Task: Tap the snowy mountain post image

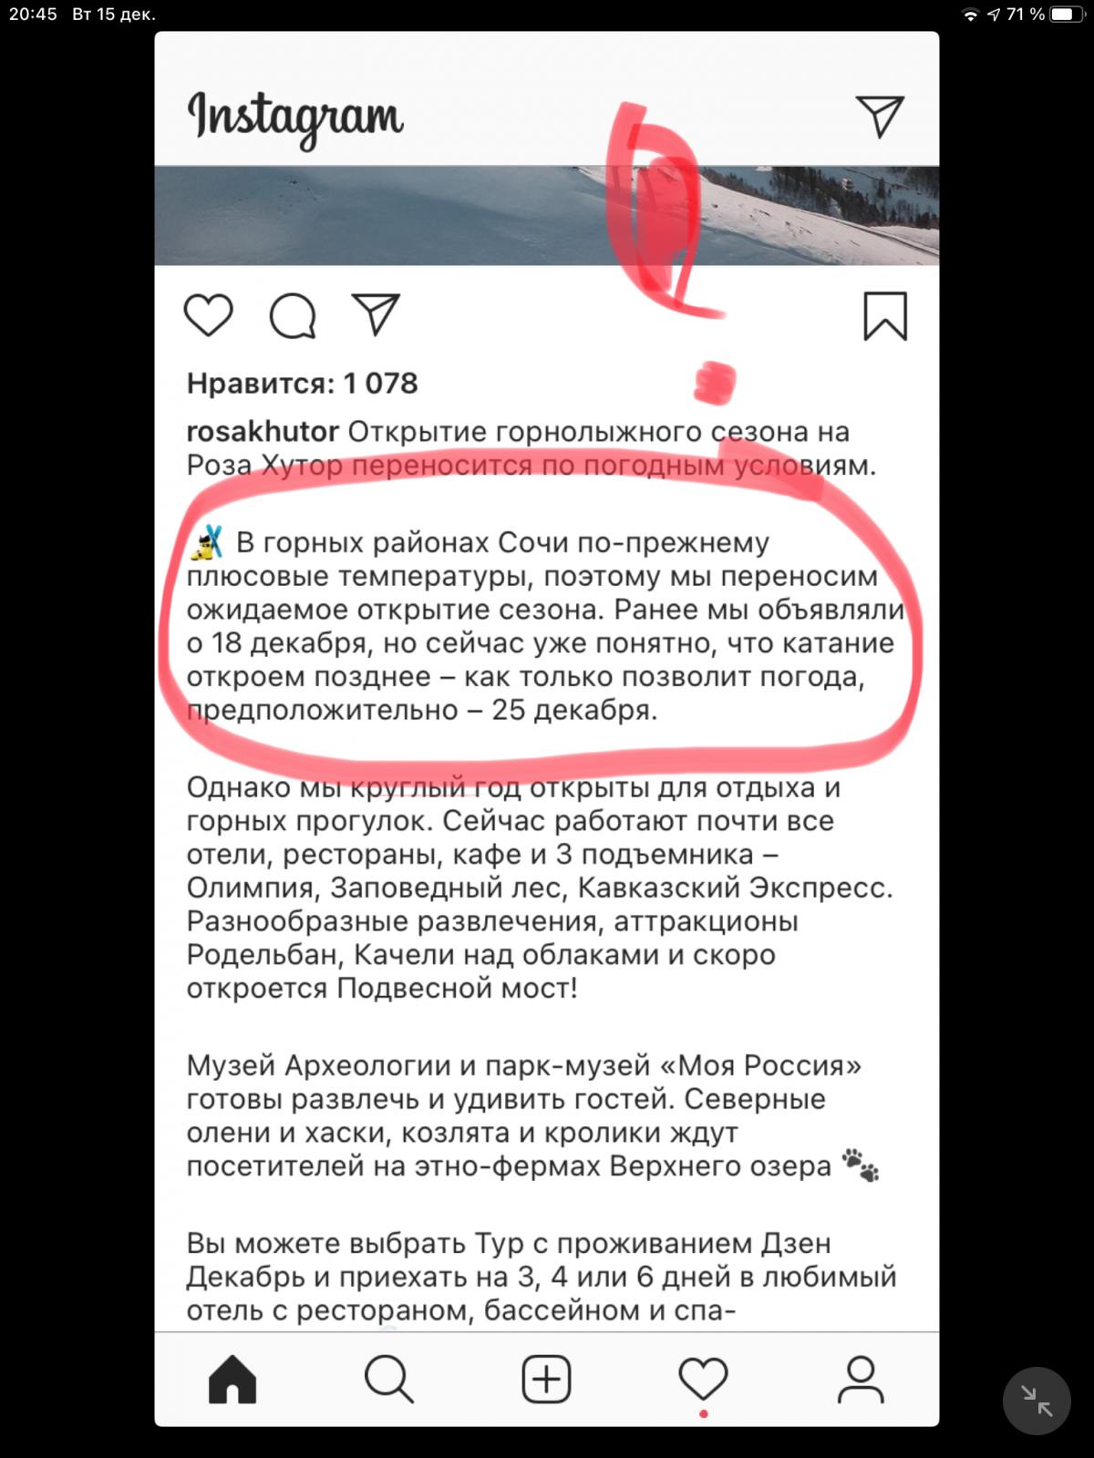Action: [x=547, y=215]
